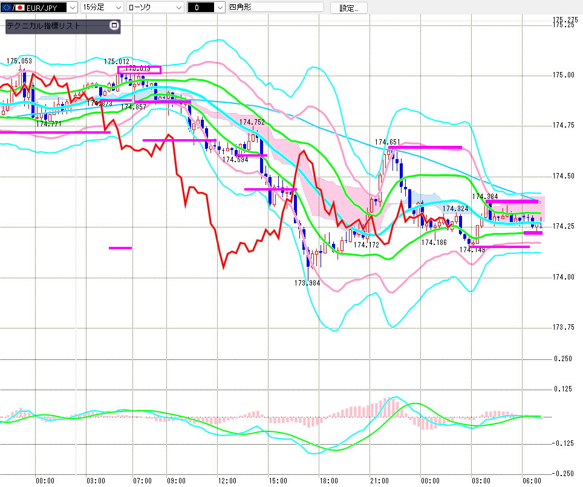
Task: Click the 0.125 indicator axis label
Action: 563,389
